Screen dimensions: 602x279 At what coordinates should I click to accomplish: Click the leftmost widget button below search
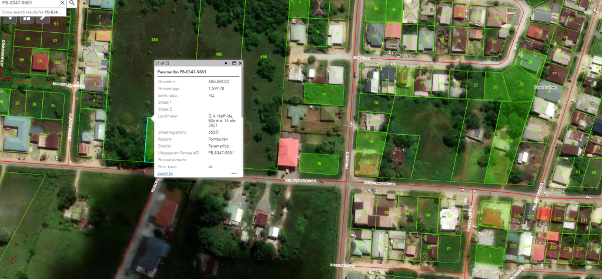coord(11,18)
